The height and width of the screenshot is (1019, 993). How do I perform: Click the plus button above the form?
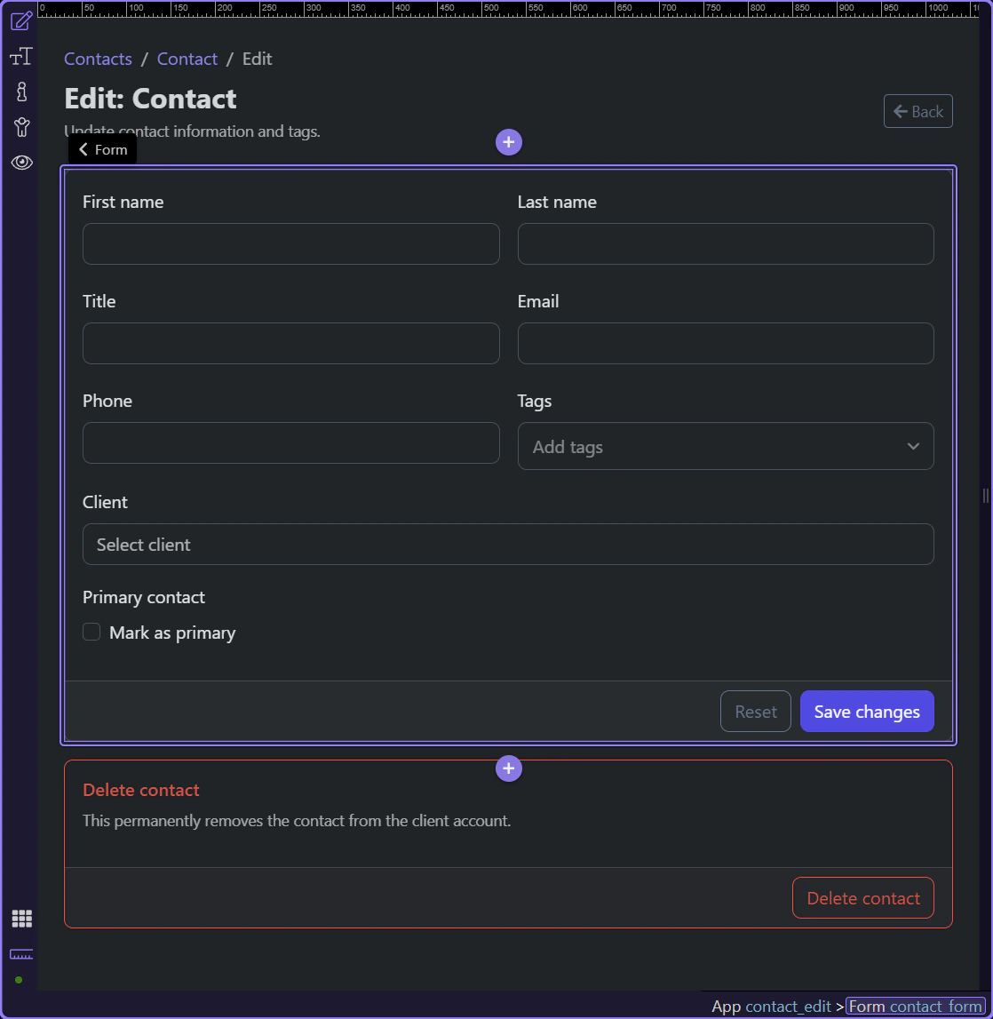point(508,142)
